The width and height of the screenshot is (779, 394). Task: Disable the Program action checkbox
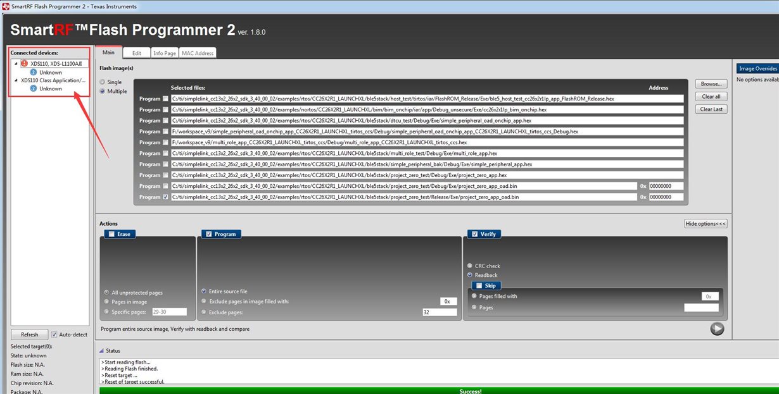click(209, 234)
